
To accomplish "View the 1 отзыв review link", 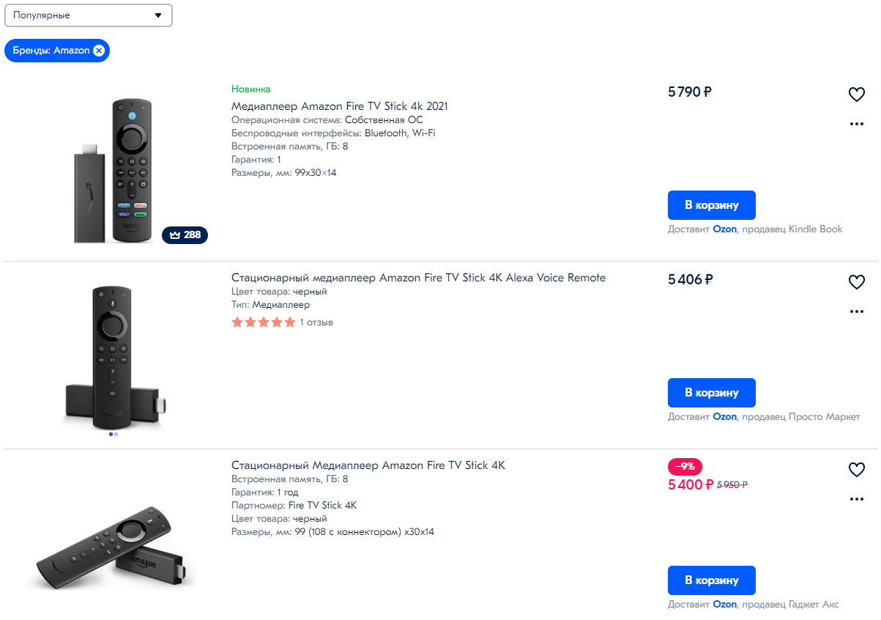I will [316, 322].
